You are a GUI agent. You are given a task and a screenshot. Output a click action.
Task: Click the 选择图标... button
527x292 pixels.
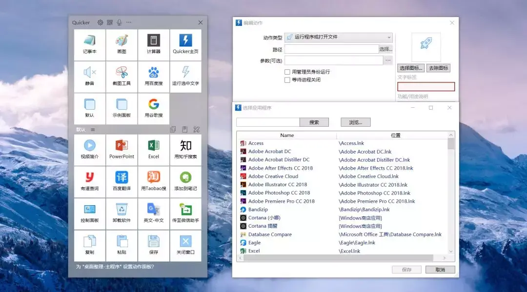pyautogui.click(x=411, y=68)
